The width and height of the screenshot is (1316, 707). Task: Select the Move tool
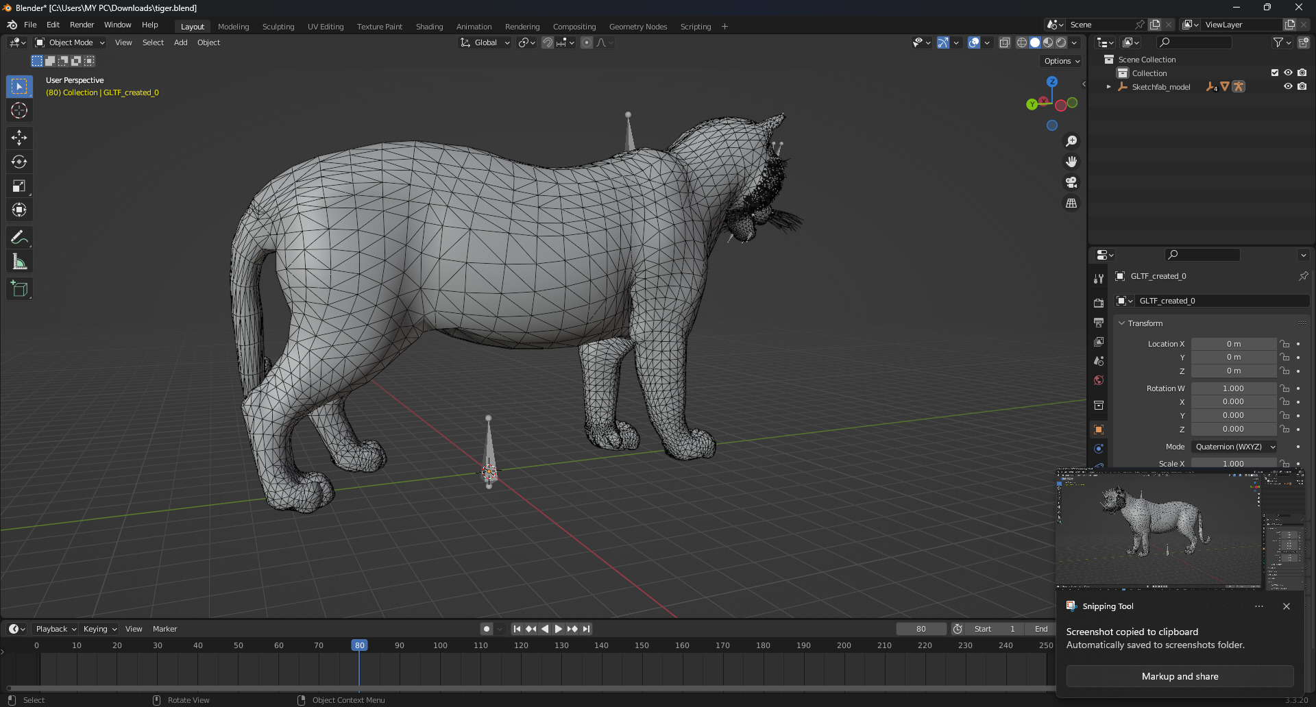tap(19, 138)
